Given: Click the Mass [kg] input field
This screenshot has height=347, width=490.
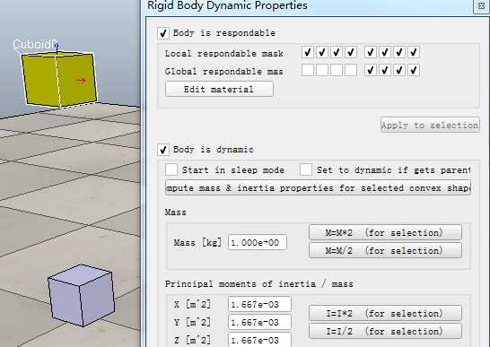Looking at the screenshot, I should coord(258,242).
